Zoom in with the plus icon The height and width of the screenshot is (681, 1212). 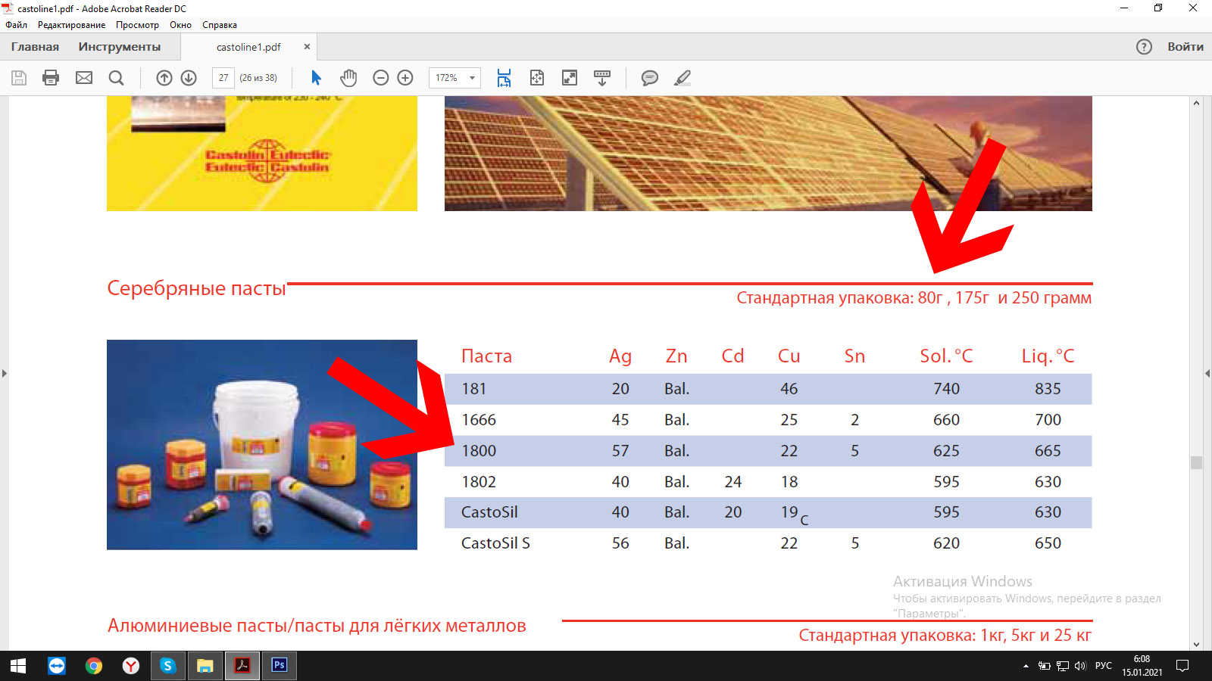coord(405,78)
